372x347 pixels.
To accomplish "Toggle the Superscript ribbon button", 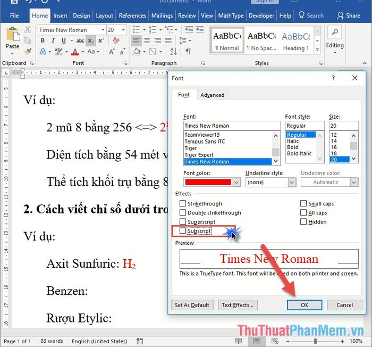I will (x=101, y=40).
